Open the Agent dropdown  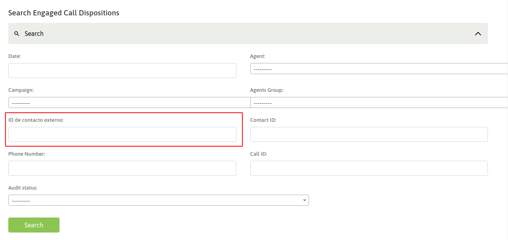pos(379,69)
